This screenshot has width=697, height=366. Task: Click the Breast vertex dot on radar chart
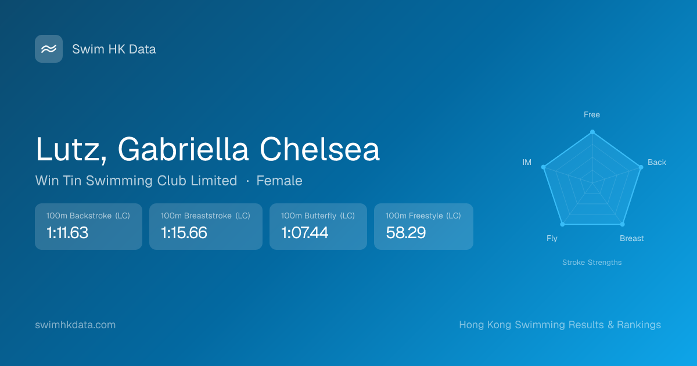623,224
